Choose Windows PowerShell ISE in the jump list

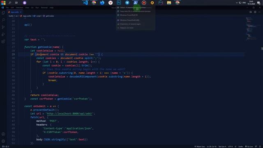136,15
